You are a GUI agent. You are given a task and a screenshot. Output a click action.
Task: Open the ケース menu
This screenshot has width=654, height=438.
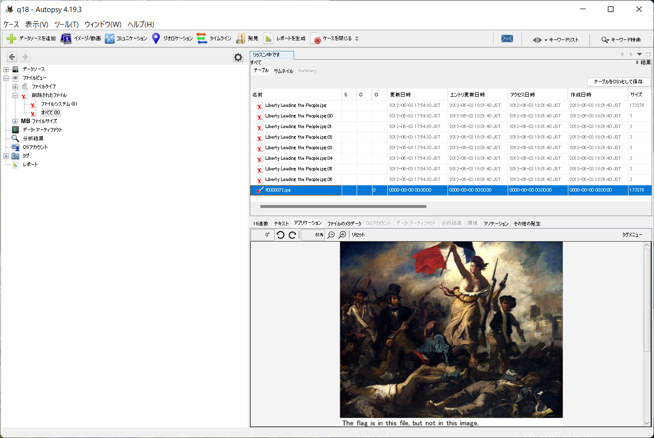(x=11, y=25)
